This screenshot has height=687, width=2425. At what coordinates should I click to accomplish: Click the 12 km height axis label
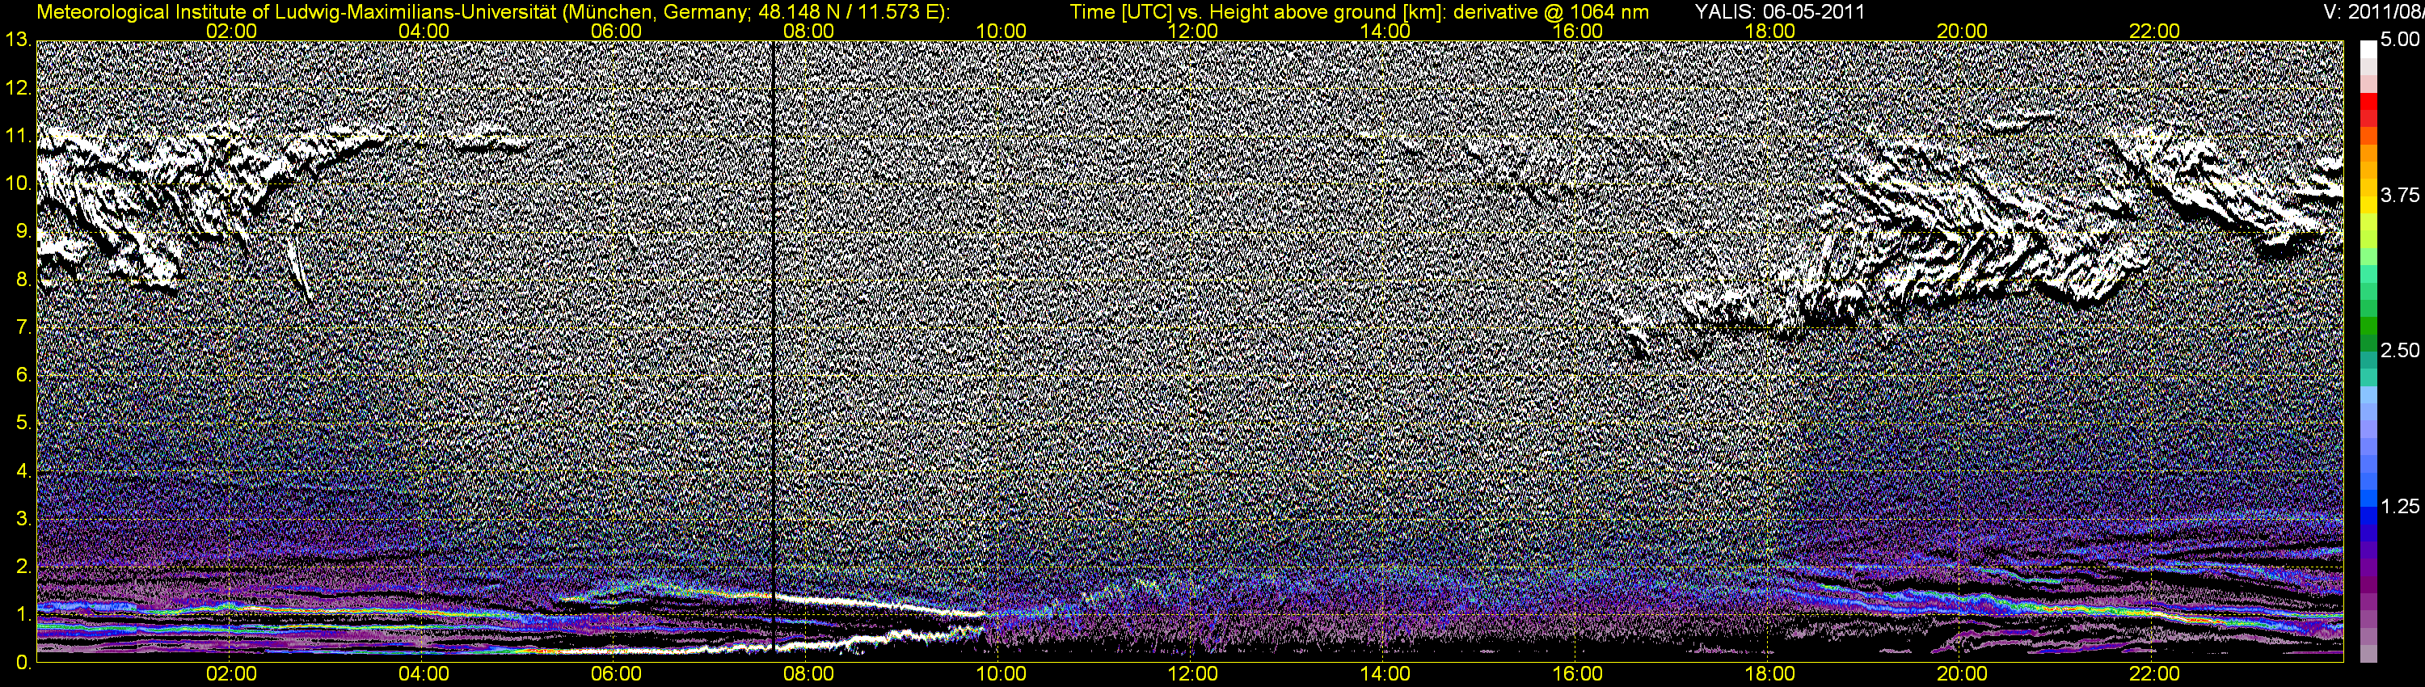[19, 88]
